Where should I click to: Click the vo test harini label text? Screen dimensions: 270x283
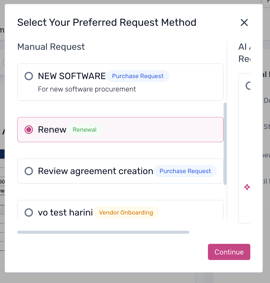[x=65, y=213]
